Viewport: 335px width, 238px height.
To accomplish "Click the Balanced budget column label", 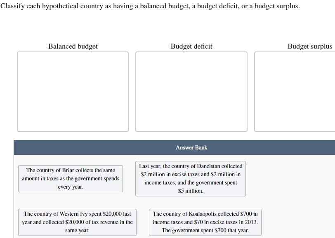I will (x=73, y=46).
